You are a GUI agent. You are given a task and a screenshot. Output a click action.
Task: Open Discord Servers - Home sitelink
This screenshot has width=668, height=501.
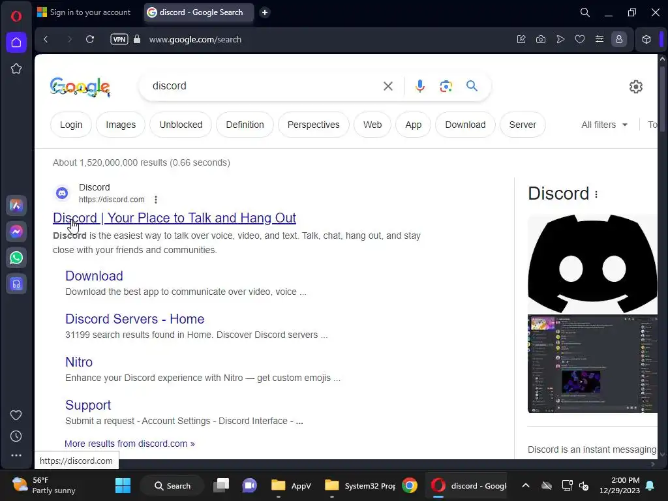[134, 318]
